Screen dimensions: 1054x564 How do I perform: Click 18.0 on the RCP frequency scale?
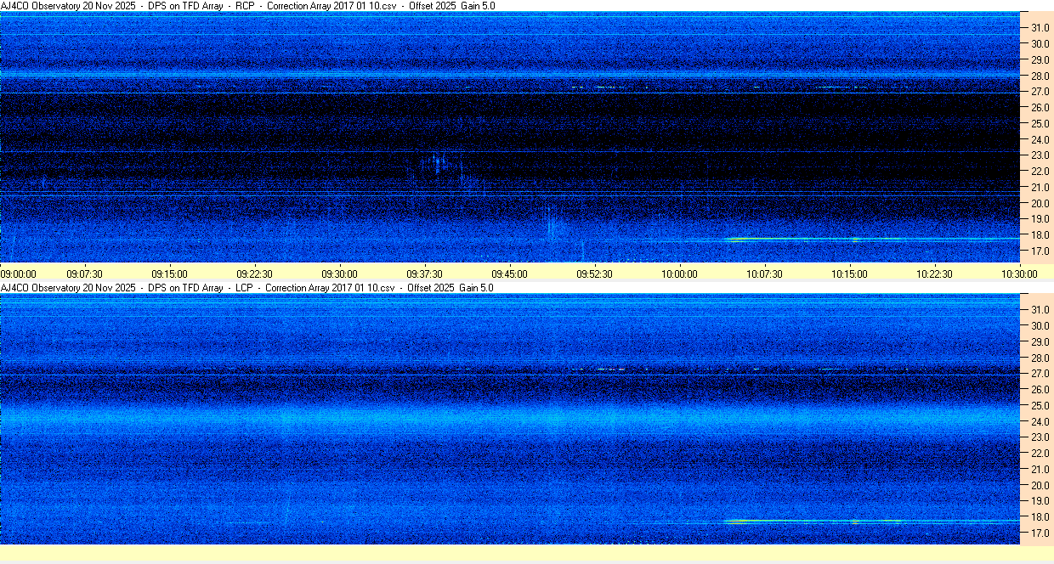pyautogui.click(x=1040, y=236)
